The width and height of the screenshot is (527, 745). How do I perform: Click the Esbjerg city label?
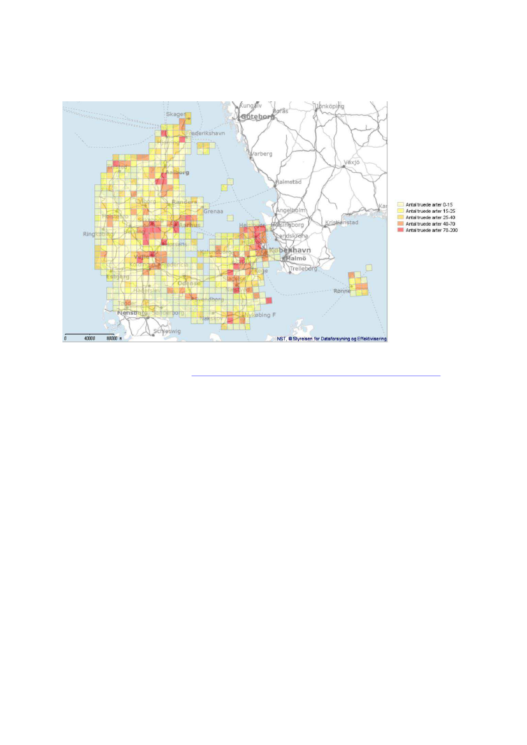coord(117,277)
